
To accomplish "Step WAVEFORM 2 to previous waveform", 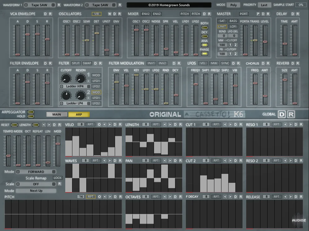I will pyautogui.click(x=87, y=5).
